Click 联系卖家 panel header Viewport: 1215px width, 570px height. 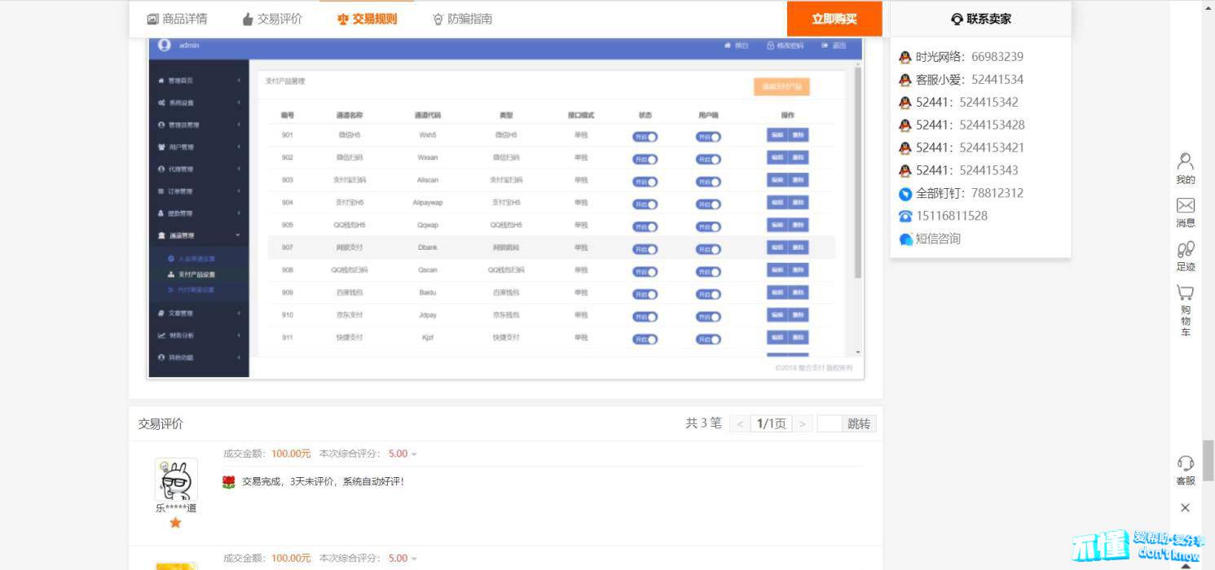click(980, 19)
